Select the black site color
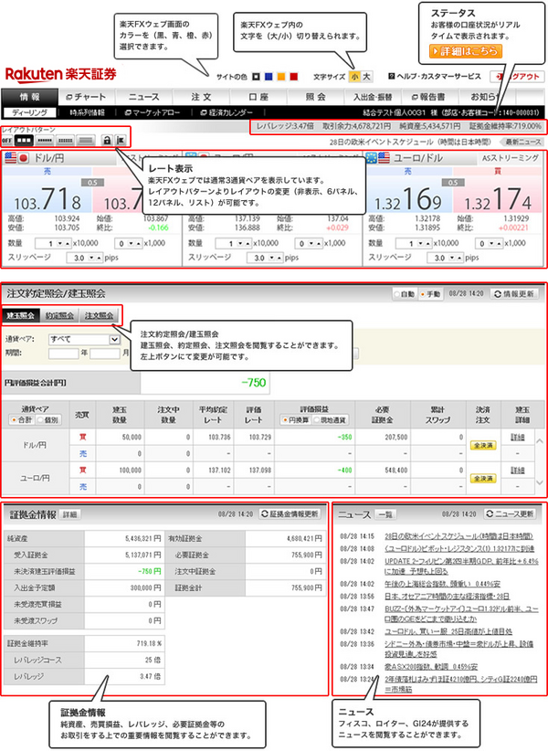This screenshot has height=751, width=548. coord(256,77)
